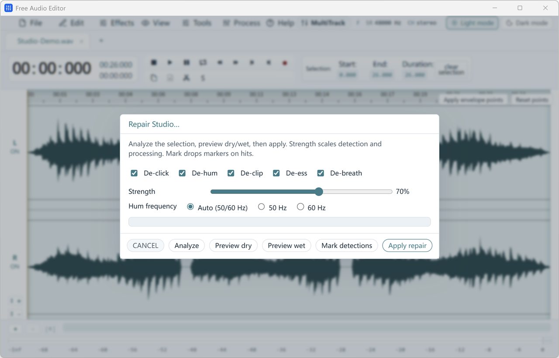This screenshot has height=358, width=559.
Task: Close the Studio-Demo.wav tab
Action: 82,41
